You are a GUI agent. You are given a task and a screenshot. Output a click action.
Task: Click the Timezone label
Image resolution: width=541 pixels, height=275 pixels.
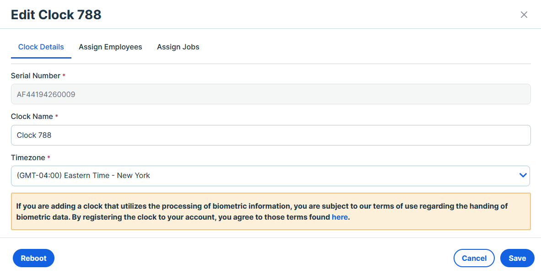coord(28,158)
